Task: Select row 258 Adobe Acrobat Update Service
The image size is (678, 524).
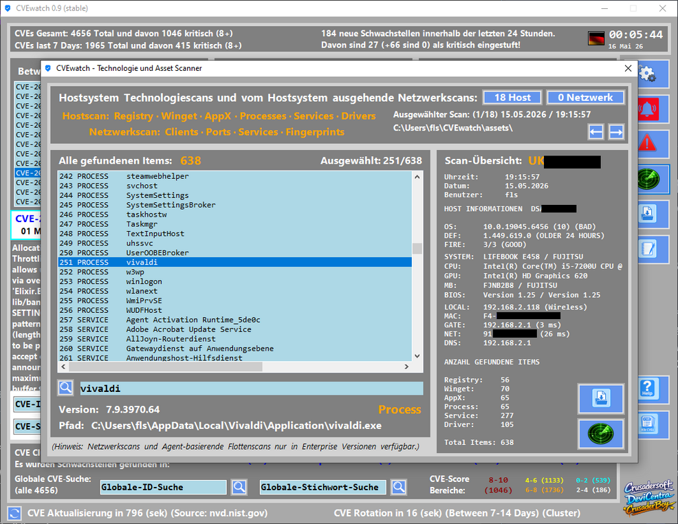Action: (234, 329)
